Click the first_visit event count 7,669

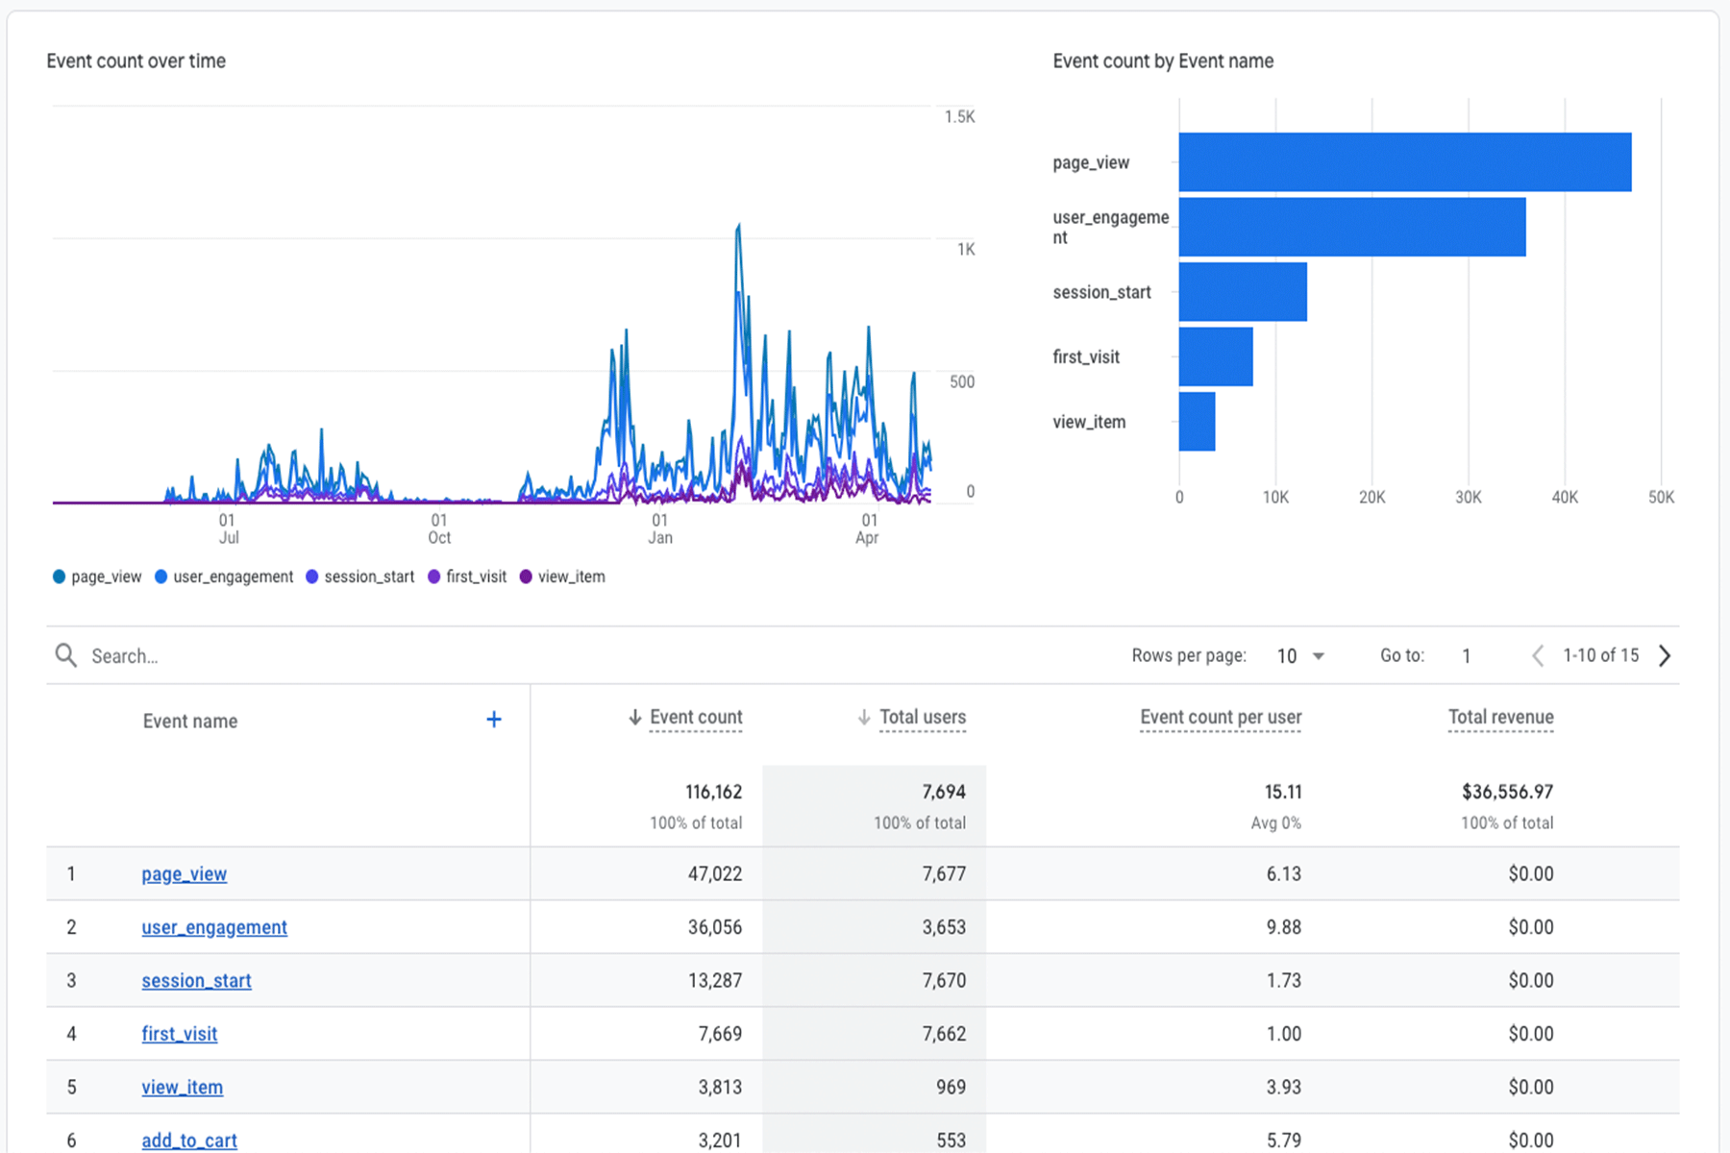pyautogui.click(x=720, y=1034)
